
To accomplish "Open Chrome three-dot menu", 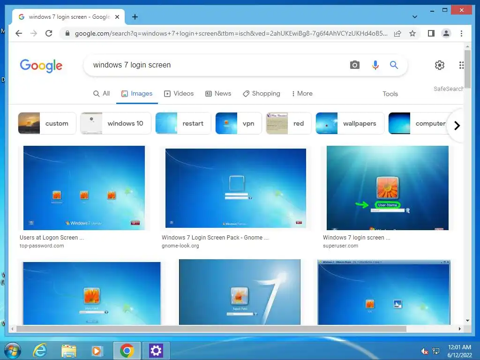I will coord(461,33).
